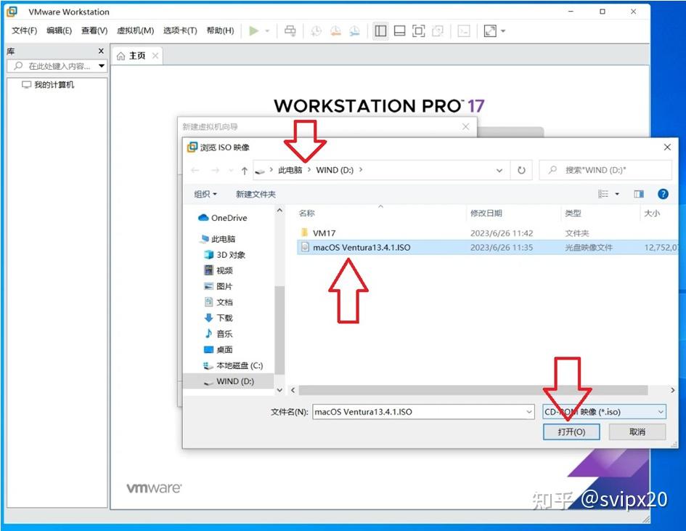Open the power options dropdown arrow
Screen dimensions: 686x531
click(x=267, y=31)
